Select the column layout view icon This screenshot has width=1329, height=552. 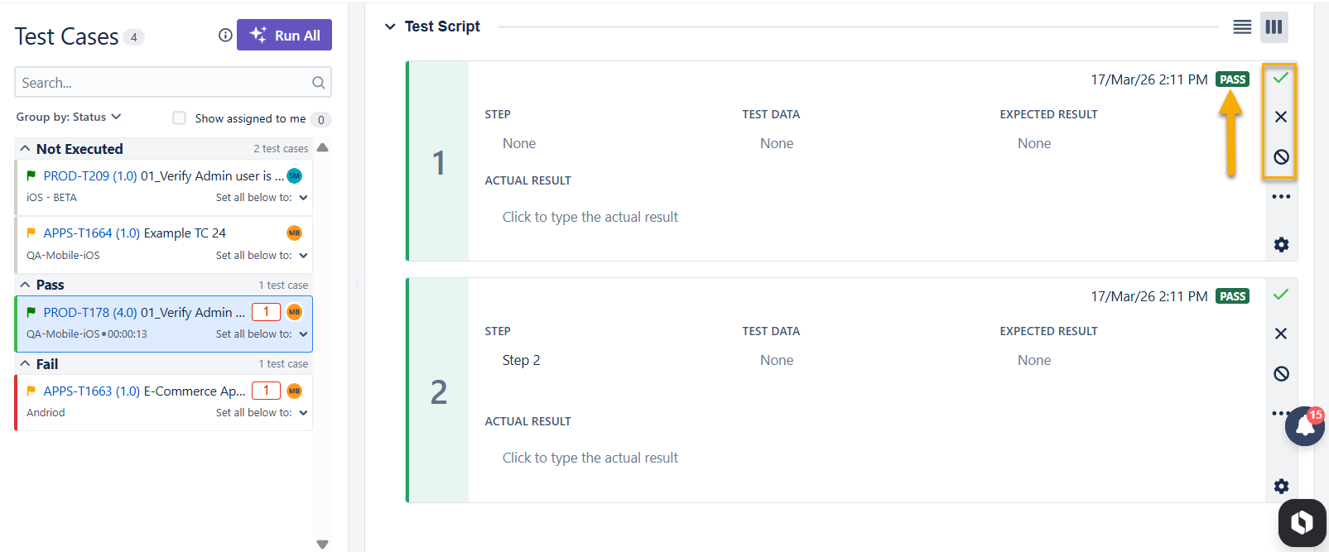click(x=1274, y=26)
